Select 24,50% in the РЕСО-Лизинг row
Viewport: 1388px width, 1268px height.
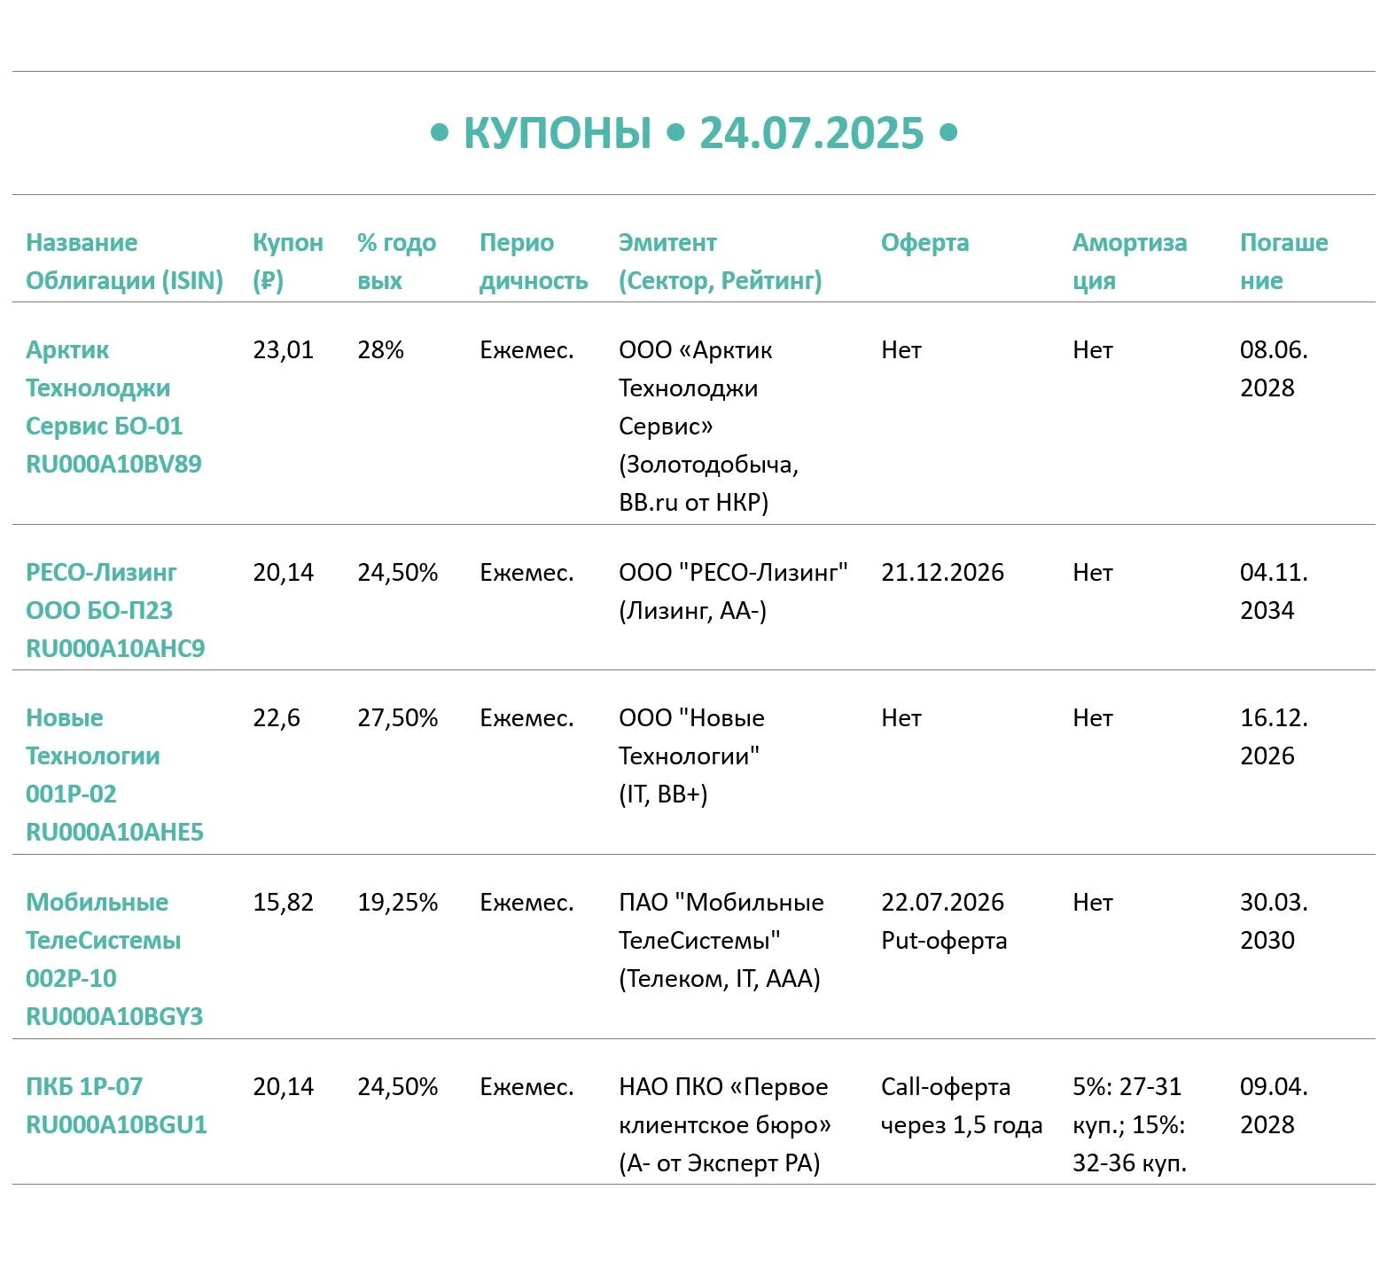(x=397, y=573)
